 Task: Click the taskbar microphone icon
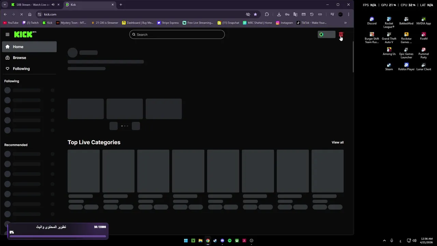392,241
